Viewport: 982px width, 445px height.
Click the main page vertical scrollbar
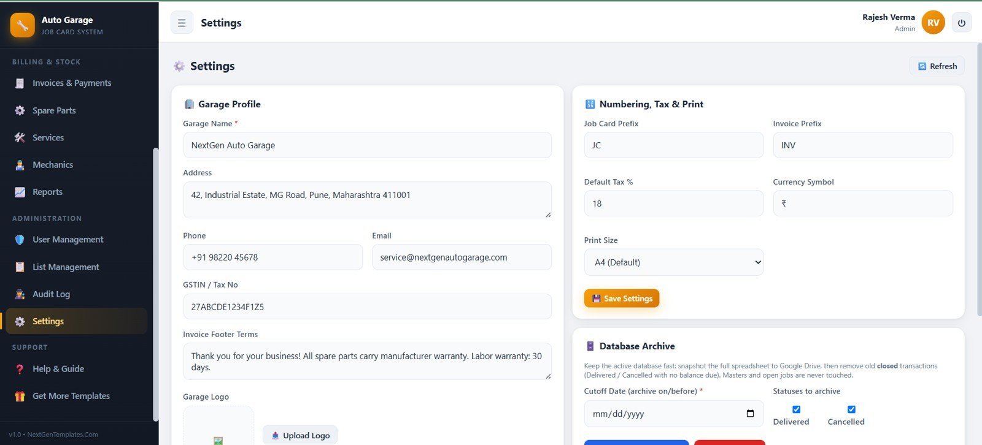[979, 181]
